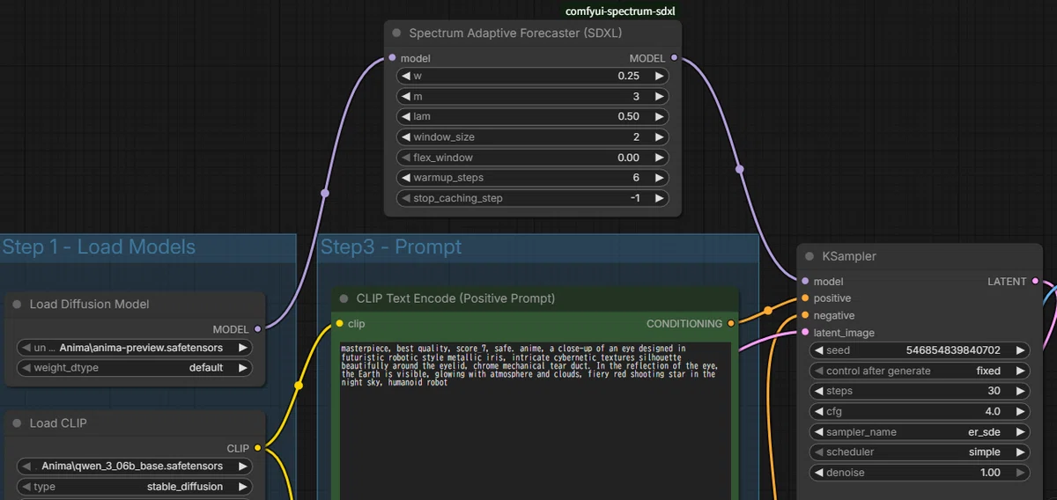
Task: Select the Step3 - Prompt group title
Action: 391,247
